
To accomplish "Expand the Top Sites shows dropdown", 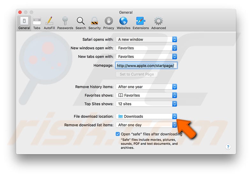I will 146,104.
